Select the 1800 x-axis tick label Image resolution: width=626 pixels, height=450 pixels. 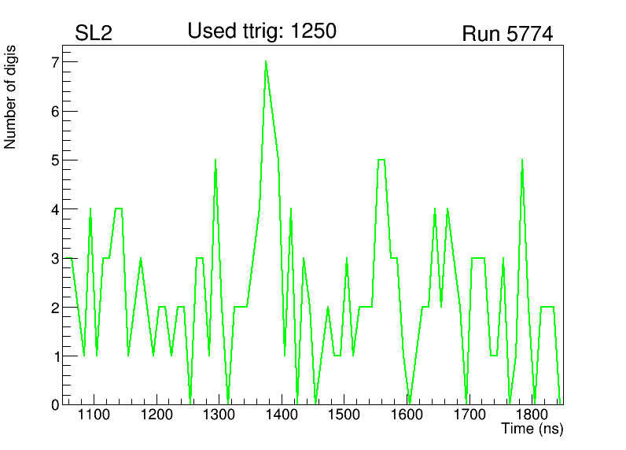532,415
